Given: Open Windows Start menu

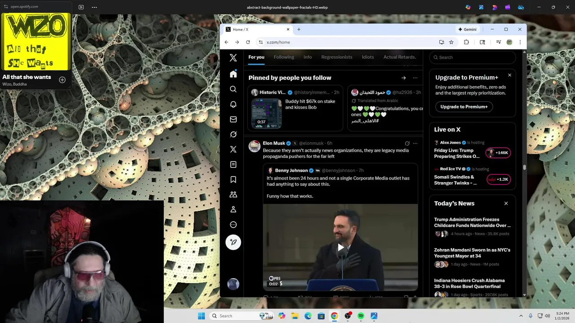Looking at the screenshot, I should point(201,316).
